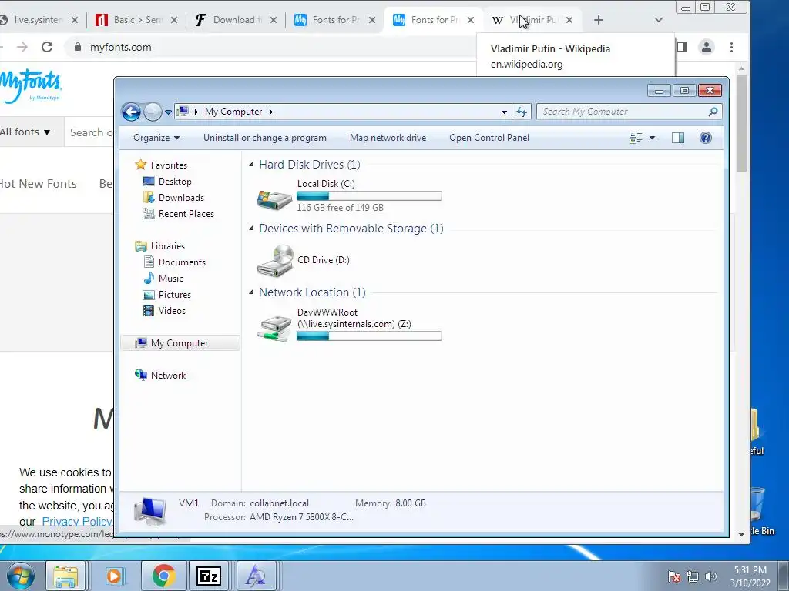Select the Local Disk (C:) drive icon

click(x=274, y=199)
